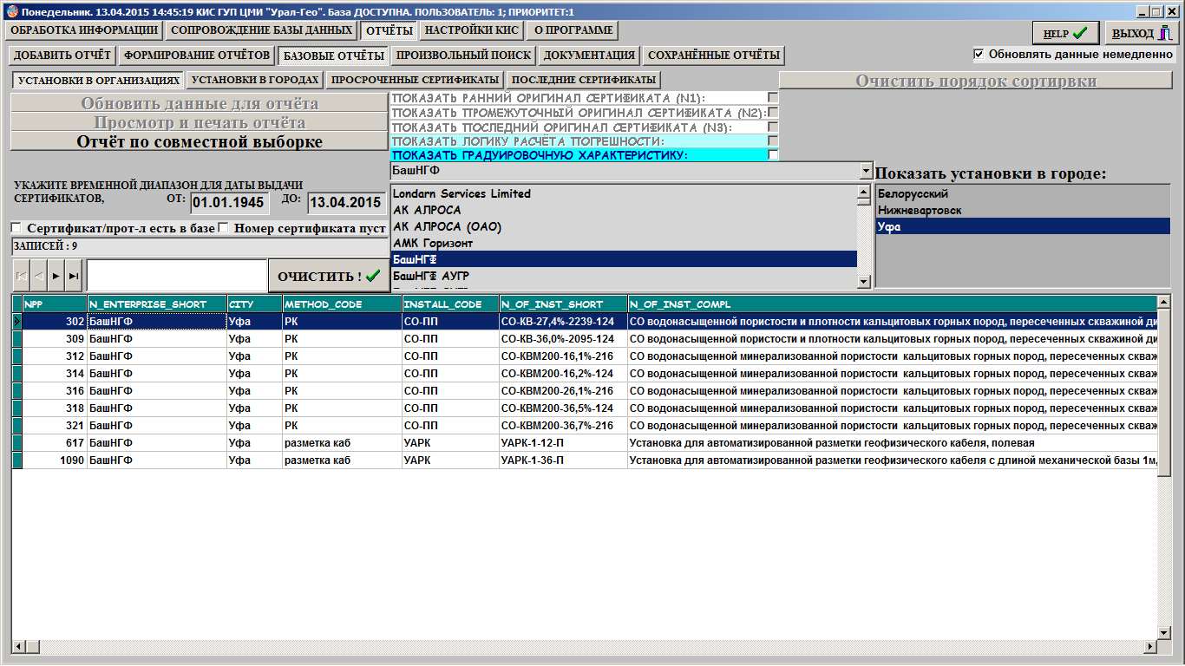The height and width of the screenshot is (666, 1185).
Task: Click the application icon in title bar
Action: [x=11, y=12]
